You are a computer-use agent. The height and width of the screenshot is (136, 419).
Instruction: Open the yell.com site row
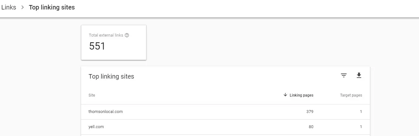225,127
